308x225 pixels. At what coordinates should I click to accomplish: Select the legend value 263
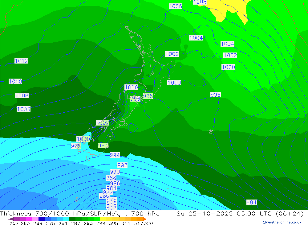[x=25, y=223]
